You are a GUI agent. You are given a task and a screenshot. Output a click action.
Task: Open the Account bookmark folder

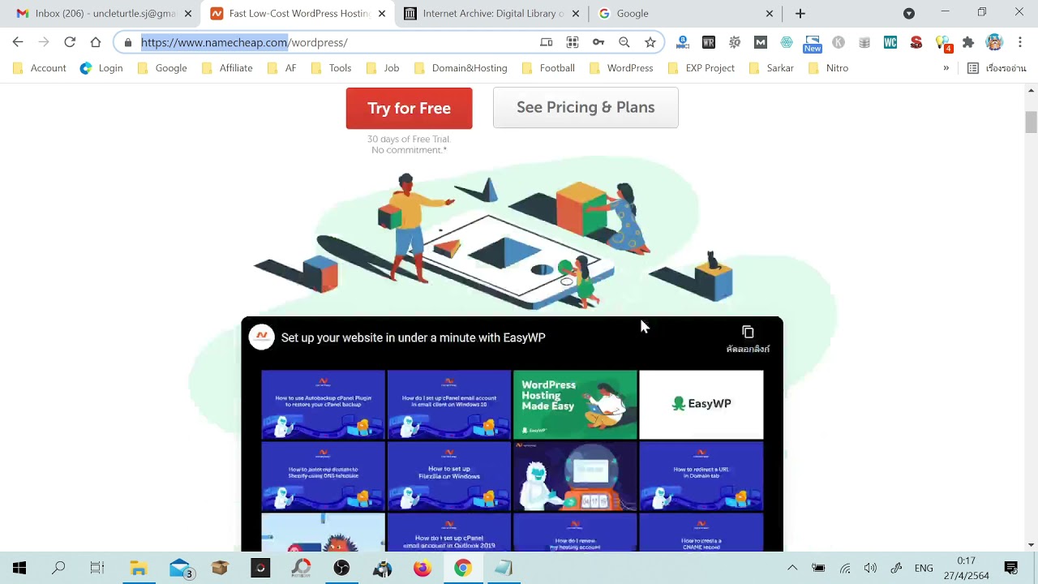pos(40,68)
